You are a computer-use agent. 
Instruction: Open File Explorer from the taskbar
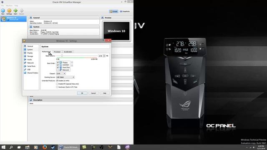(x=27, y=147)
